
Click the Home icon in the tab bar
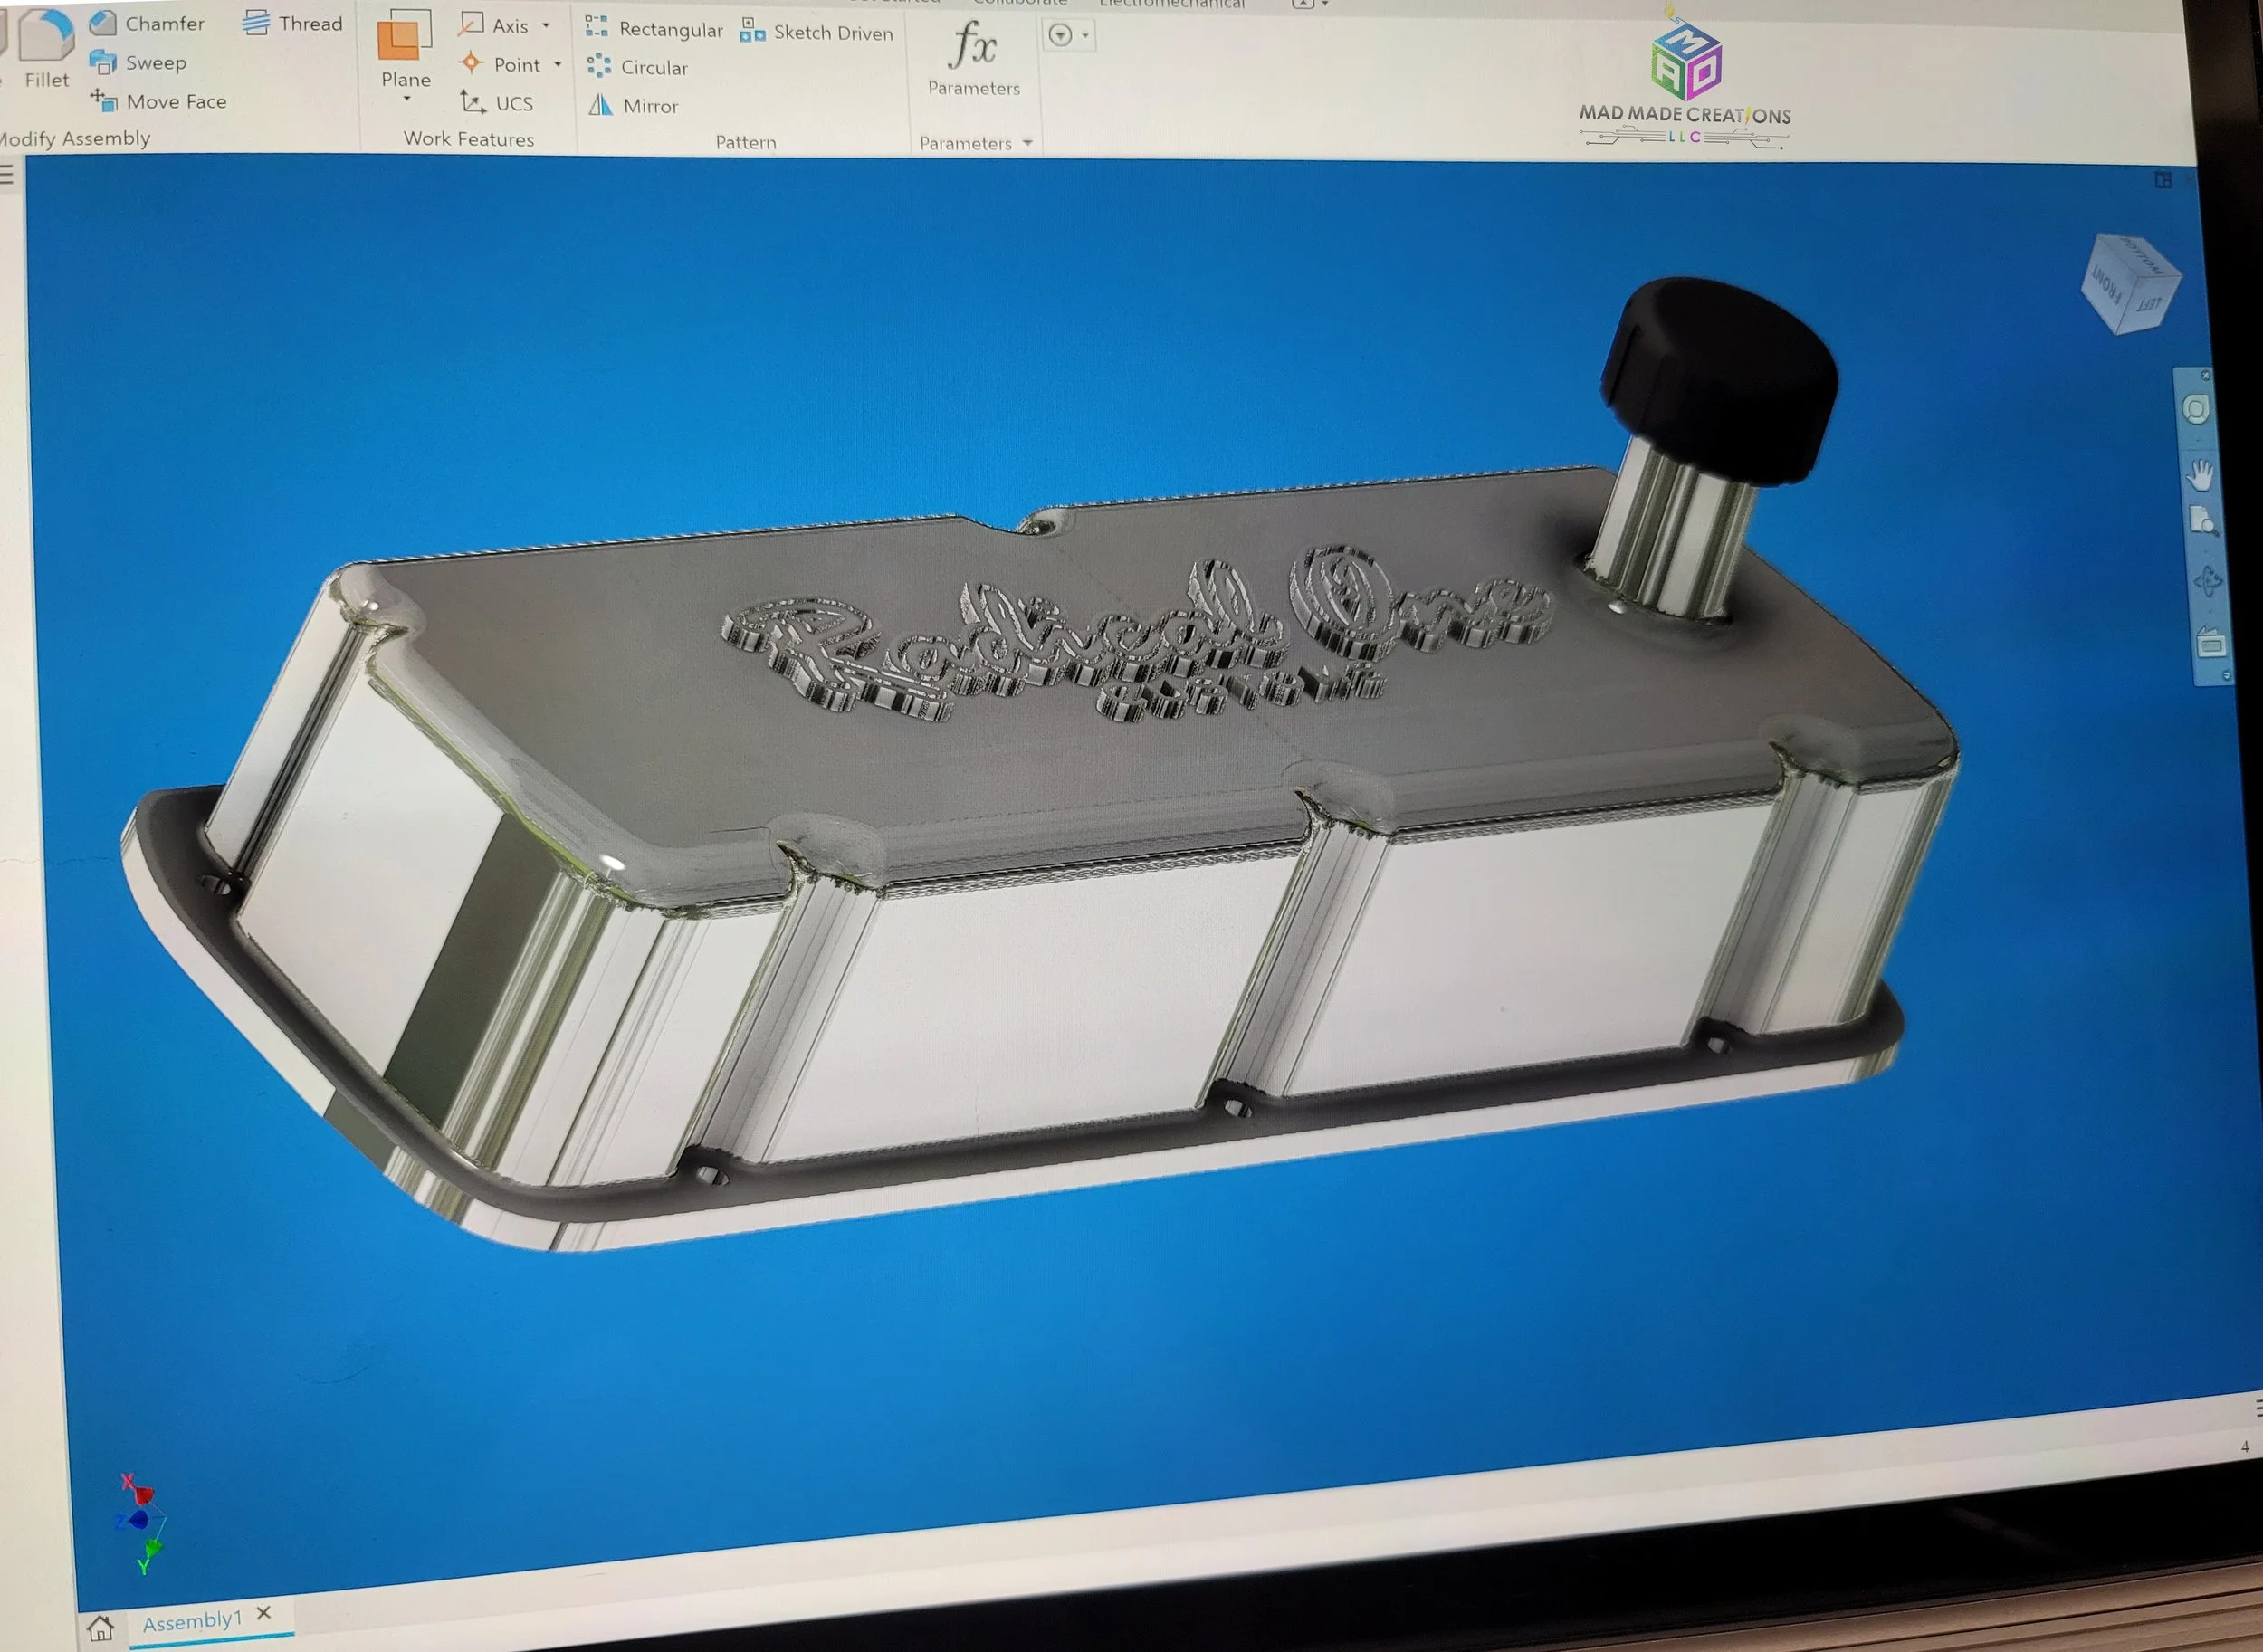pyautogui.click(x=100, y=1628)
